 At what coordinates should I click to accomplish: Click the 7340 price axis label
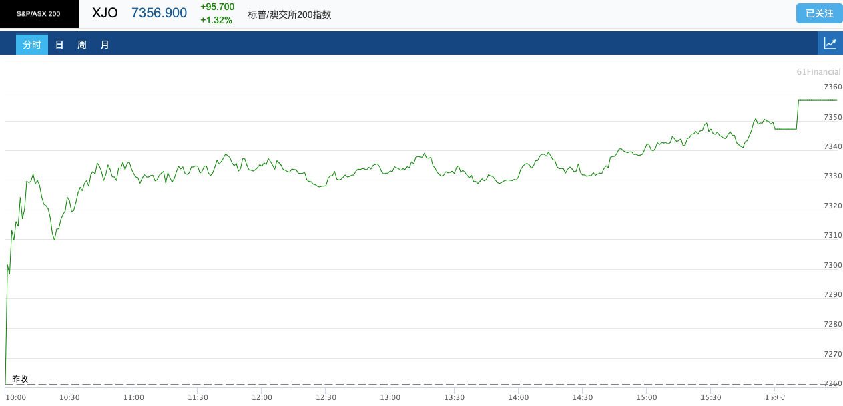(833, 146)
